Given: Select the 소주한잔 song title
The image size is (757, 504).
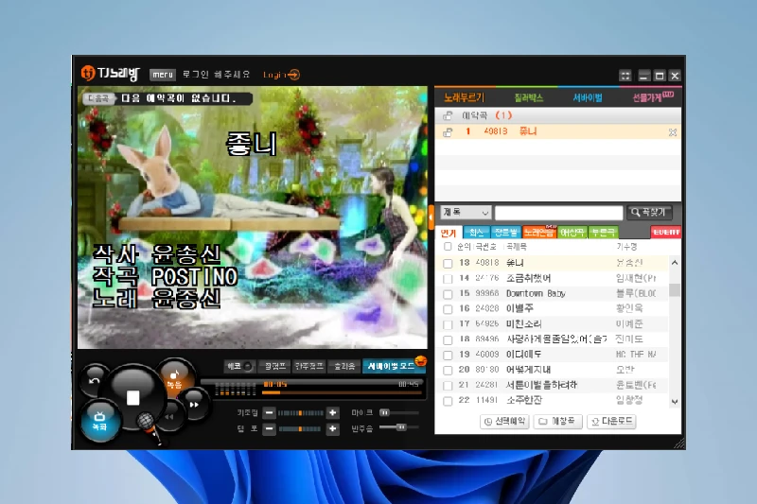Looking at the screenshot, I should coord(524,400).
